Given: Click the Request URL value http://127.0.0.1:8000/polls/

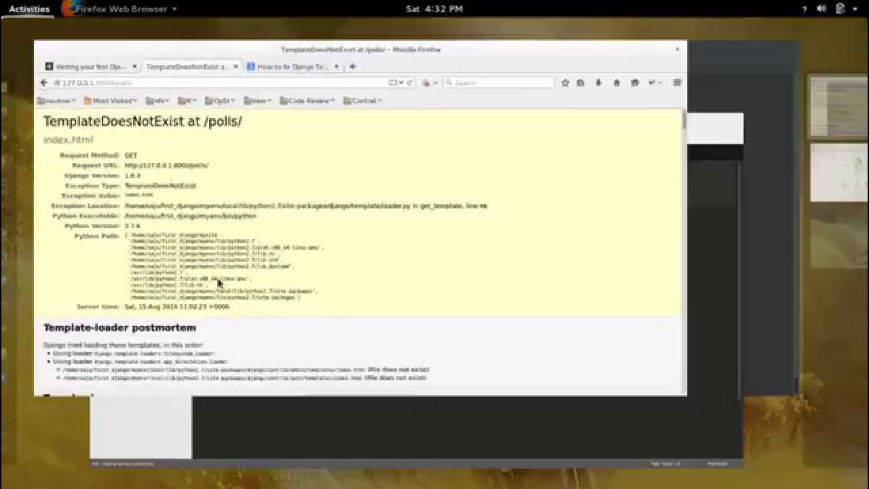Looking at the screenshot, I should click(166, 165).
